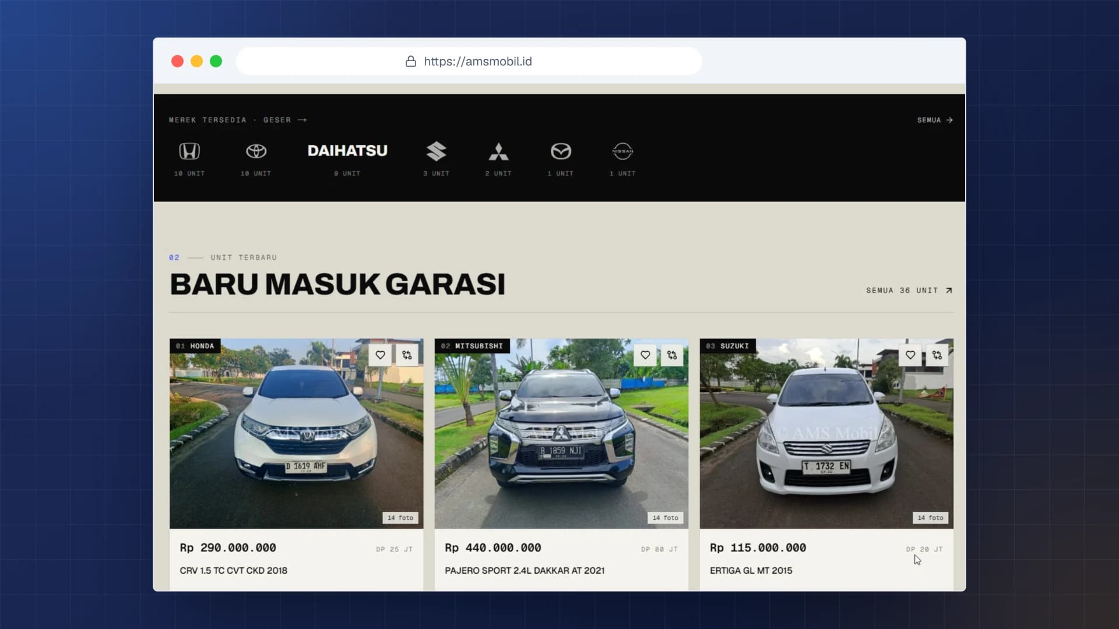This screenshot has height=629, width=1119.
Task: Click the 2 UNIT label under Mitsubishi
Action: tap(498, 174)
